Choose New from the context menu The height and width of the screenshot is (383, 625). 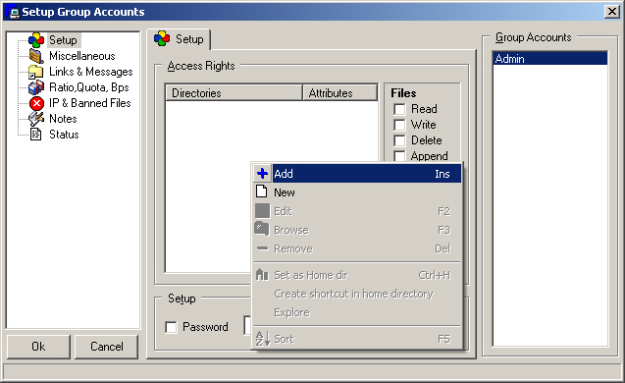(357, 192)
